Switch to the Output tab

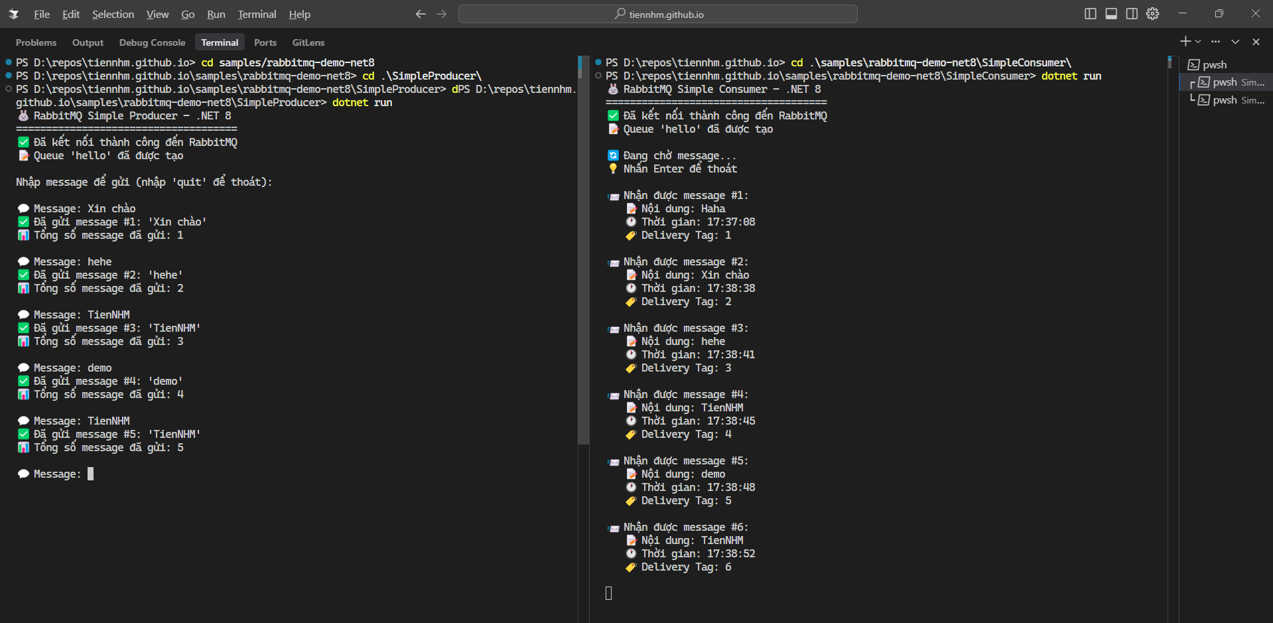[x=88, y=42]
